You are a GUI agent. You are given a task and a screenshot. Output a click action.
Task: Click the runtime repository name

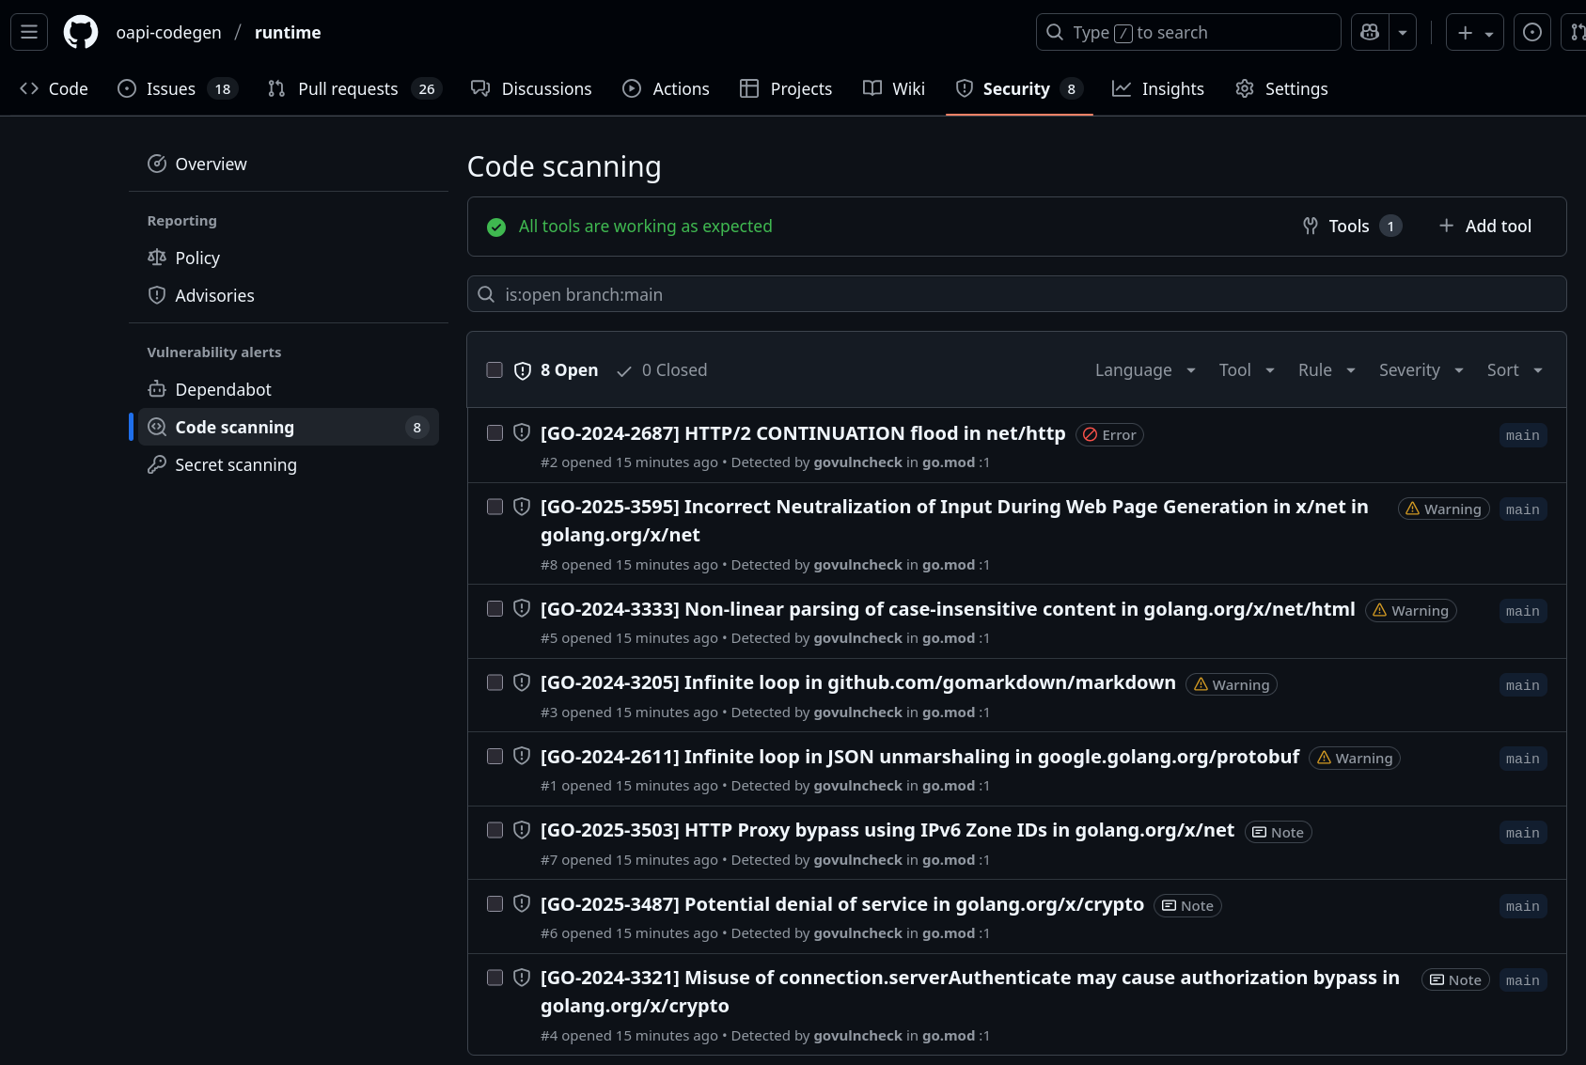[288, 32]
